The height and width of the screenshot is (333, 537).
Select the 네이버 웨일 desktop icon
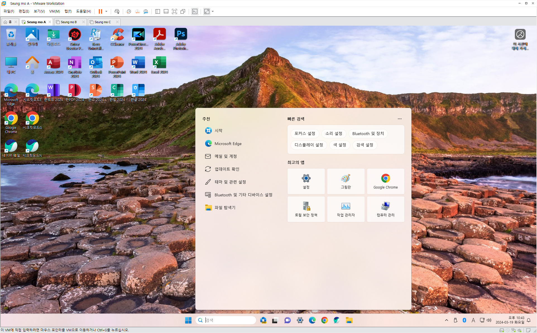(x=11, y=149)
